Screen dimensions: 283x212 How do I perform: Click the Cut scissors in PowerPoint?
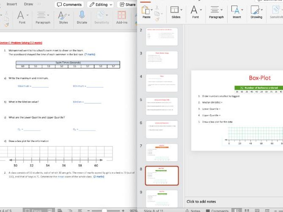157,8
